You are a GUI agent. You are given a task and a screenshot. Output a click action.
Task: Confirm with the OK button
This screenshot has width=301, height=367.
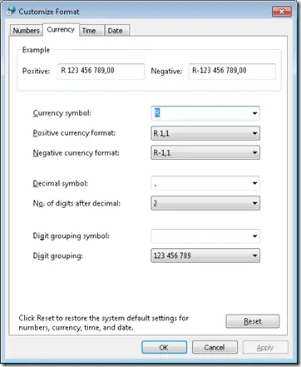point(164,347)
